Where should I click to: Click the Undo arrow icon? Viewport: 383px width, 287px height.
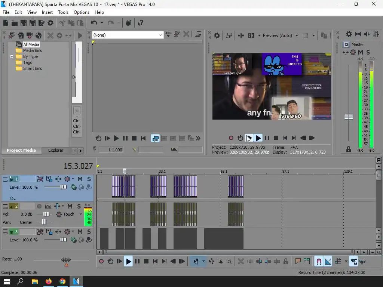tap(94, 23)
